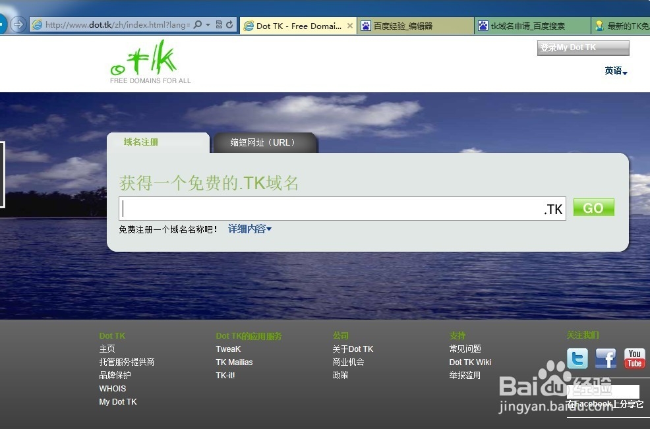Image resolution: width=650 pixels, height=429 pixels.
Task: Click the http://www.dot.tk URL address field
Action: point(117,25)
